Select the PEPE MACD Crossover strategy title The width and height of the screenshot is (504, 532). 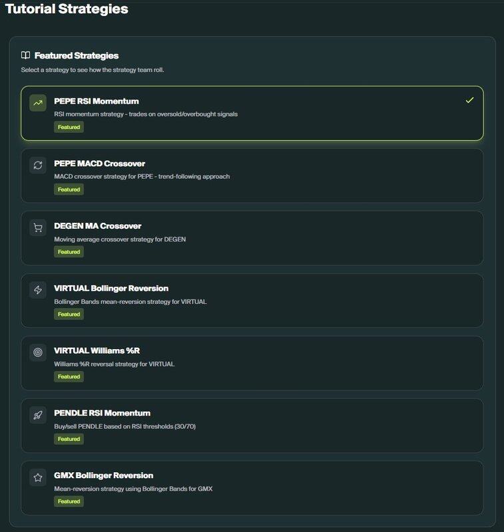pos(99,164)
